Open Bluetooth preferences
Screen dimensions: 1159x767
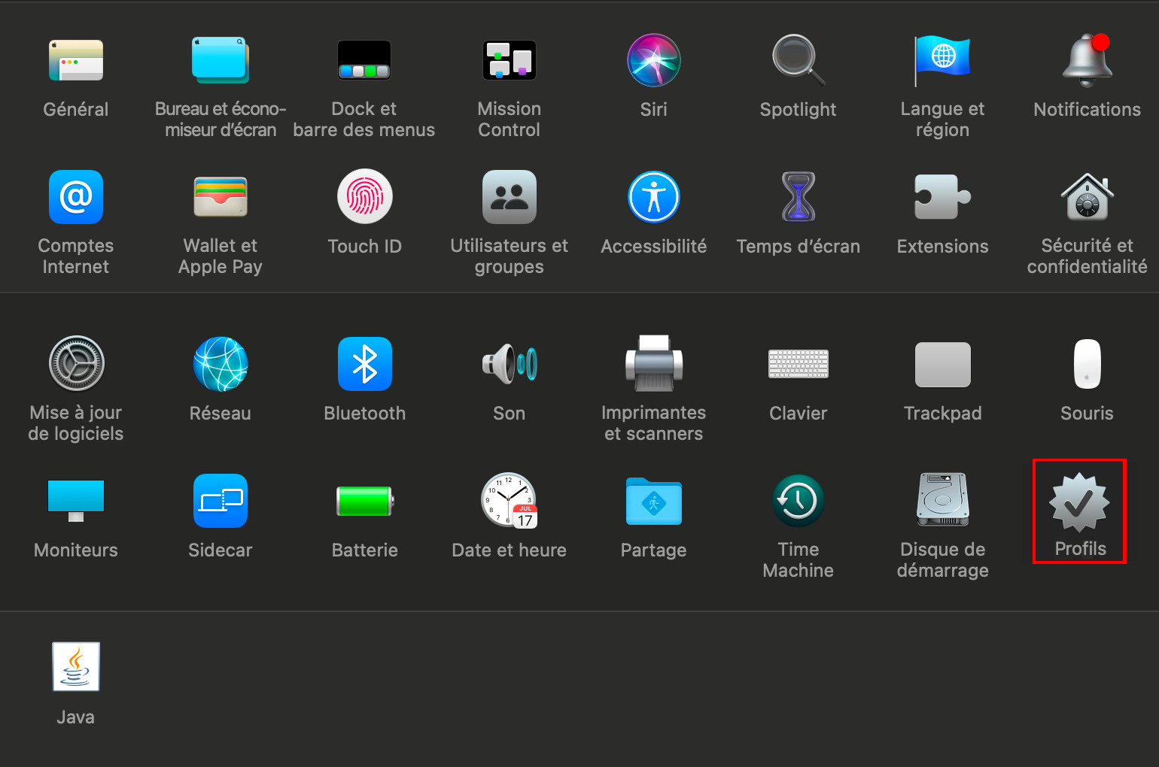tap(364, 365)
